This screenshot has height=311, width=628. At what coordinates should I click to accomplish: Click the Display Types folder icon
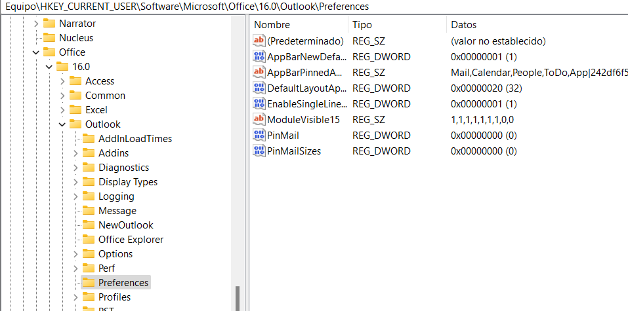coord(89,181)
